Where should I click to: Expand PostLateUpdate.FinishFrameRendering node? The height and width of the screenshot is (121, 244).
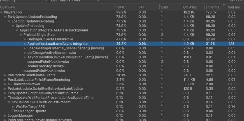pos(6,80)
